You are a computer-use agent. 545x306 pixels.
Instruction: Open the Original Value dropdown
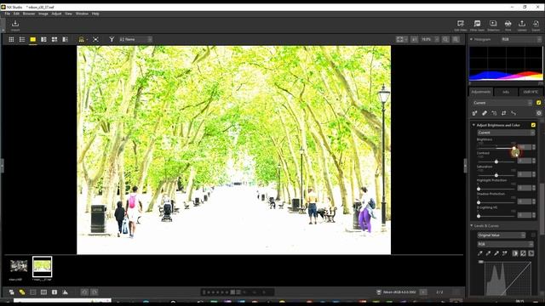click(x=501, y=235)
